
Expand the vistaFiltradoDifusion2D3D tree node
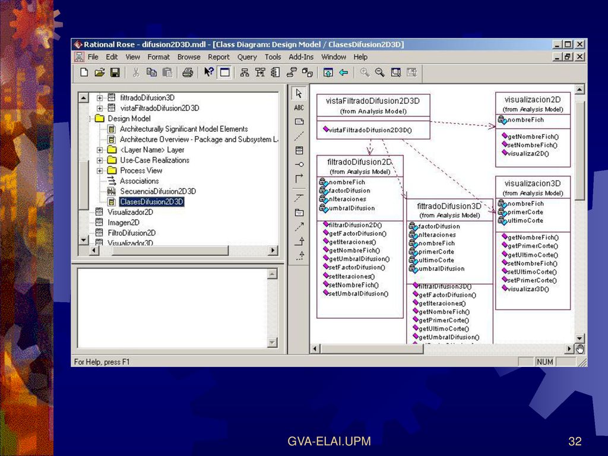coord(100,108)
